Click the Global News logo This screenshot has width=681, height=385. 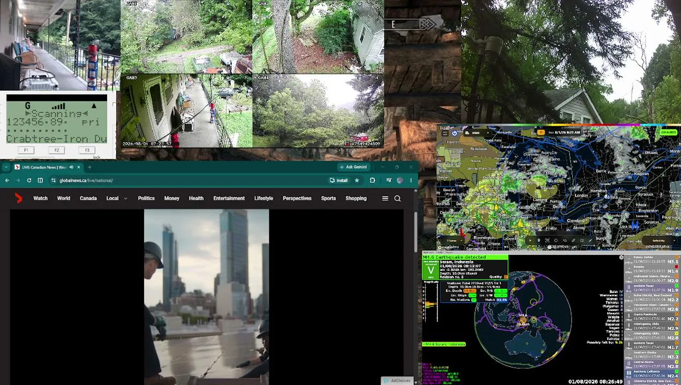coord(19,198)
